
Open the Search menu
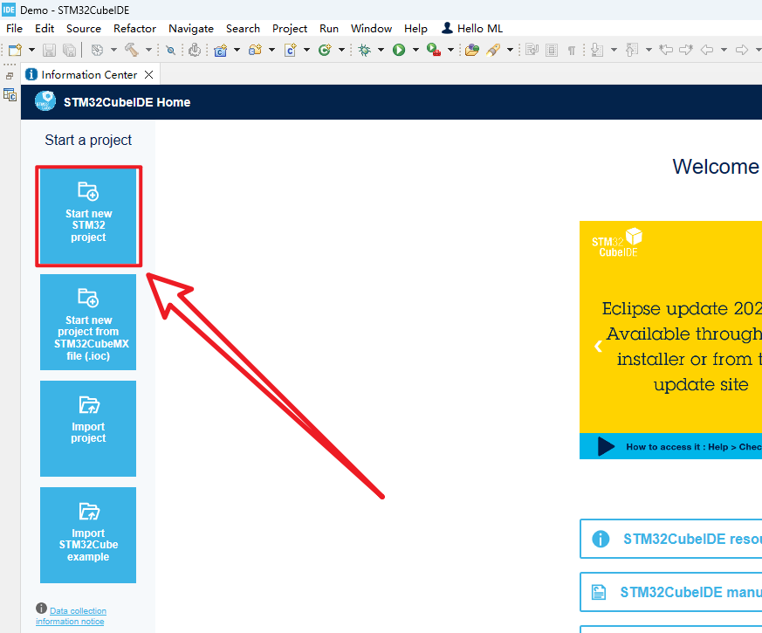[243, 29]
